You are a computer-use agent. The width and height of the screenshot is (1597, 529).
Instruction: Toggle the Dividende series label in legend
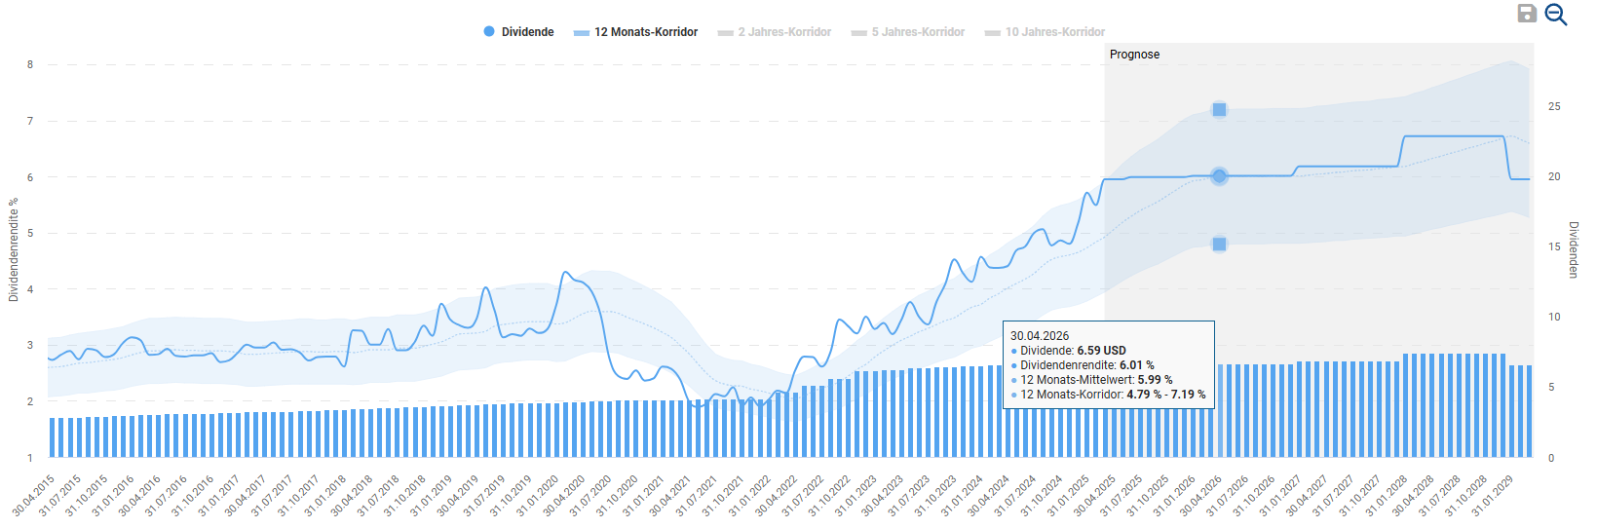(527, 32)
